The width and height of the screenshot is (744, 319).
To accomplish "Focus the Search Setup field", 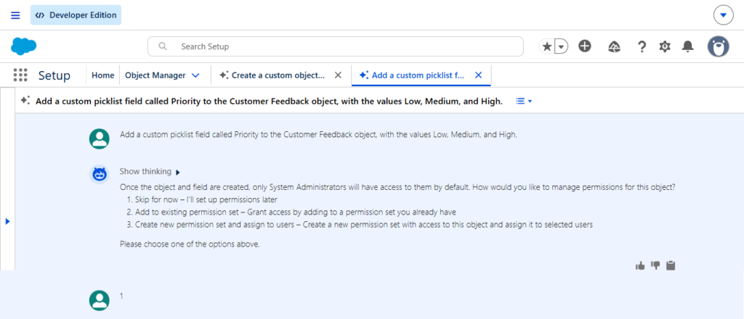I will pyautogui.click(x=336, y=46).
